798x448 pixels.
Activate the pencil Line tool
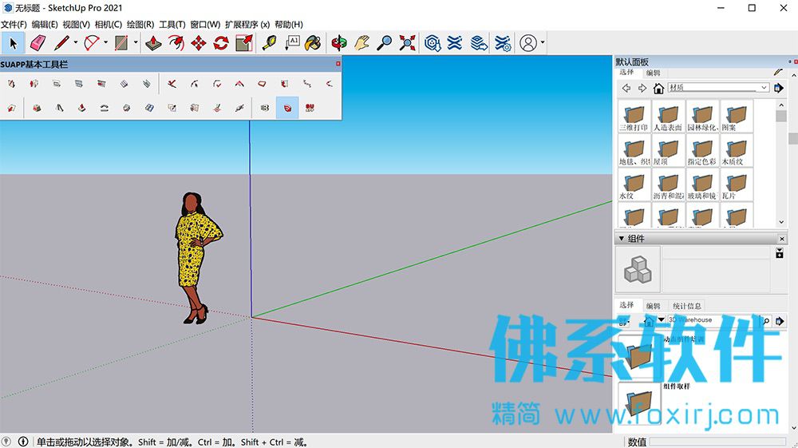point(61,43)
